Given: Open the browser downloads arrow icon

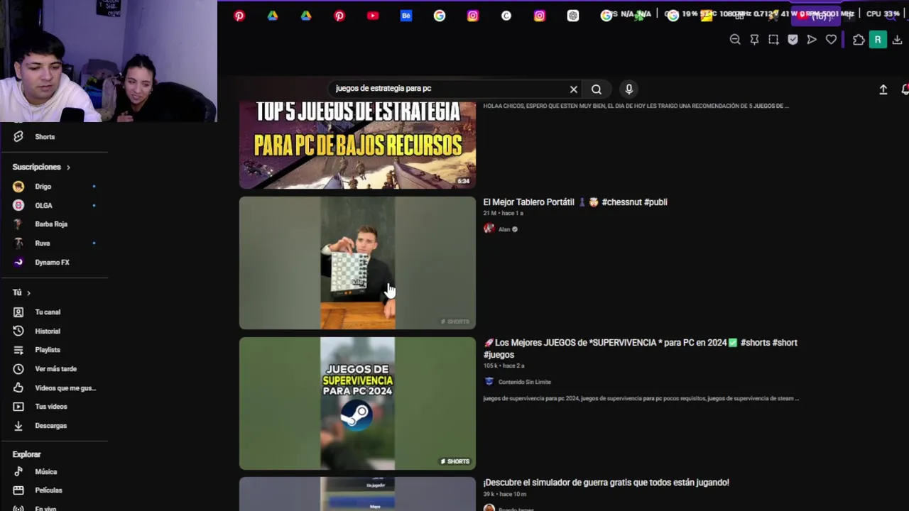Looking at the screenshot, I should tap(898, 40).
